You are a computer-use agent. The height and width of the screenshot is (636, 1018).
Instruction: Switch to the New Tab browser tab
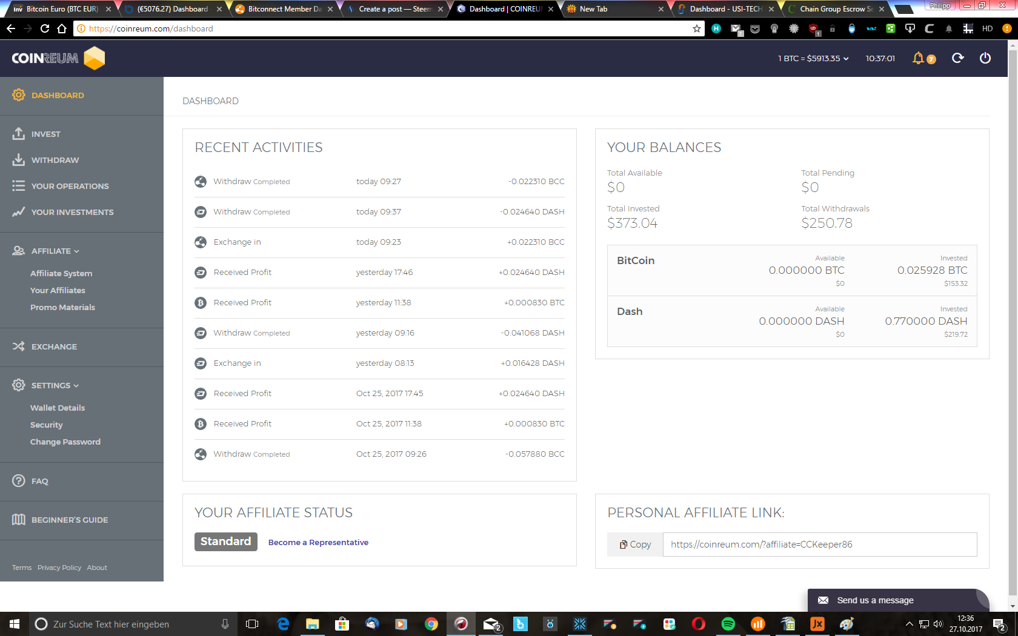(x=615, y=9)
